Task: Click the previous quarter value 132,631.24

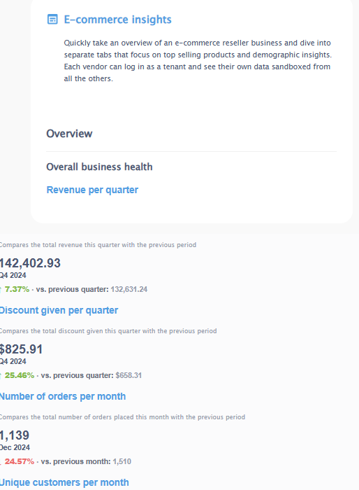Action: (129, 289)
